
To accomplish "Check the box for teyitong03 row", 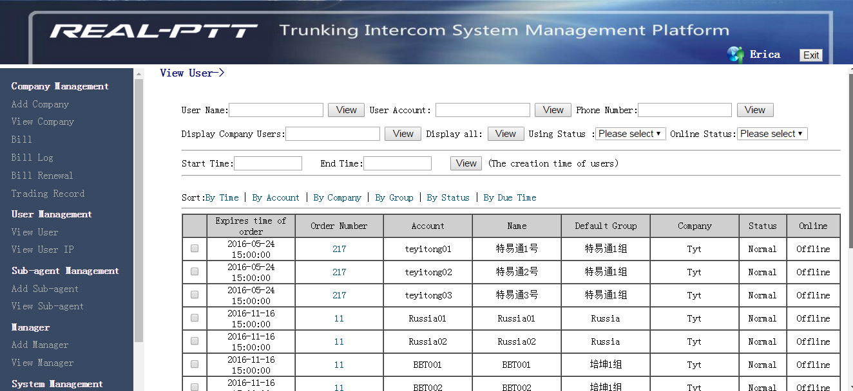I will [195, 295].
